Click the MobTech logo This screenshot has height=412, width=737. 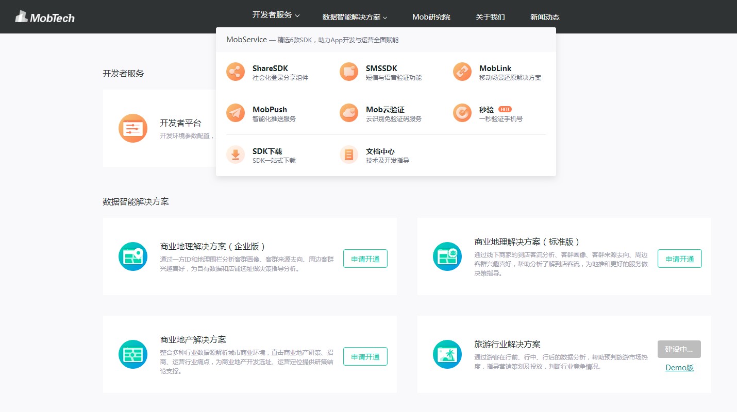click(x=45, y=17)
